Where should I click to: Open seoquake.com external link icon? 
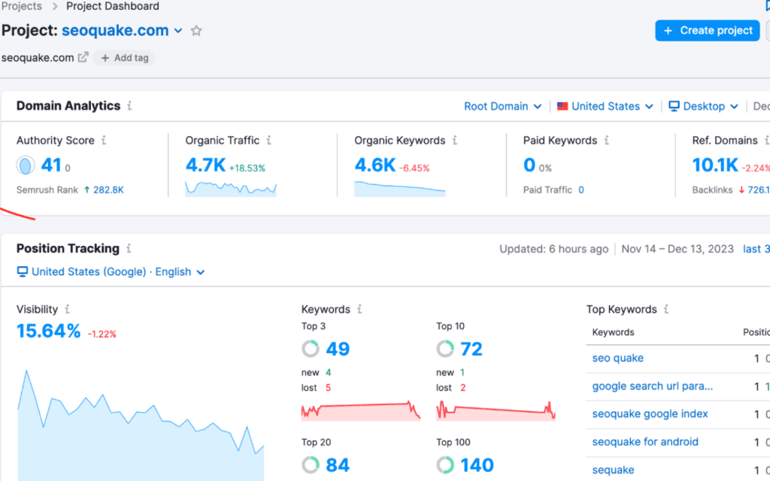tap(83, 57)
